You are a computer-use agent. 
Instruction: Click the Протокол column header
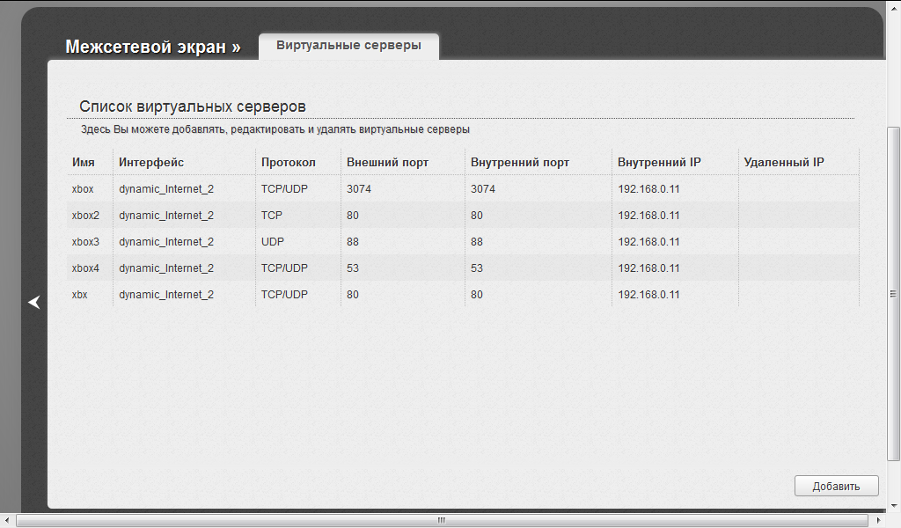click(289, 163)
